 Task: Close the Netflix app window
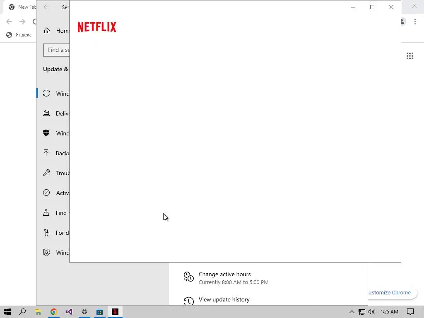pos(391,7)
